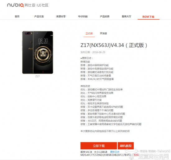Select the ROM下载 navigation tab
The width and height of the screenshot is (171, 160).
point(148,17)
